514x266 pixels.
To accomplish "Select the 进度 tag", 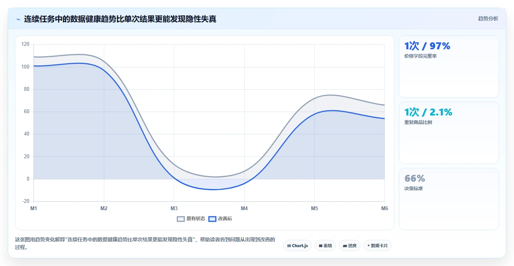I will [350, 246].
